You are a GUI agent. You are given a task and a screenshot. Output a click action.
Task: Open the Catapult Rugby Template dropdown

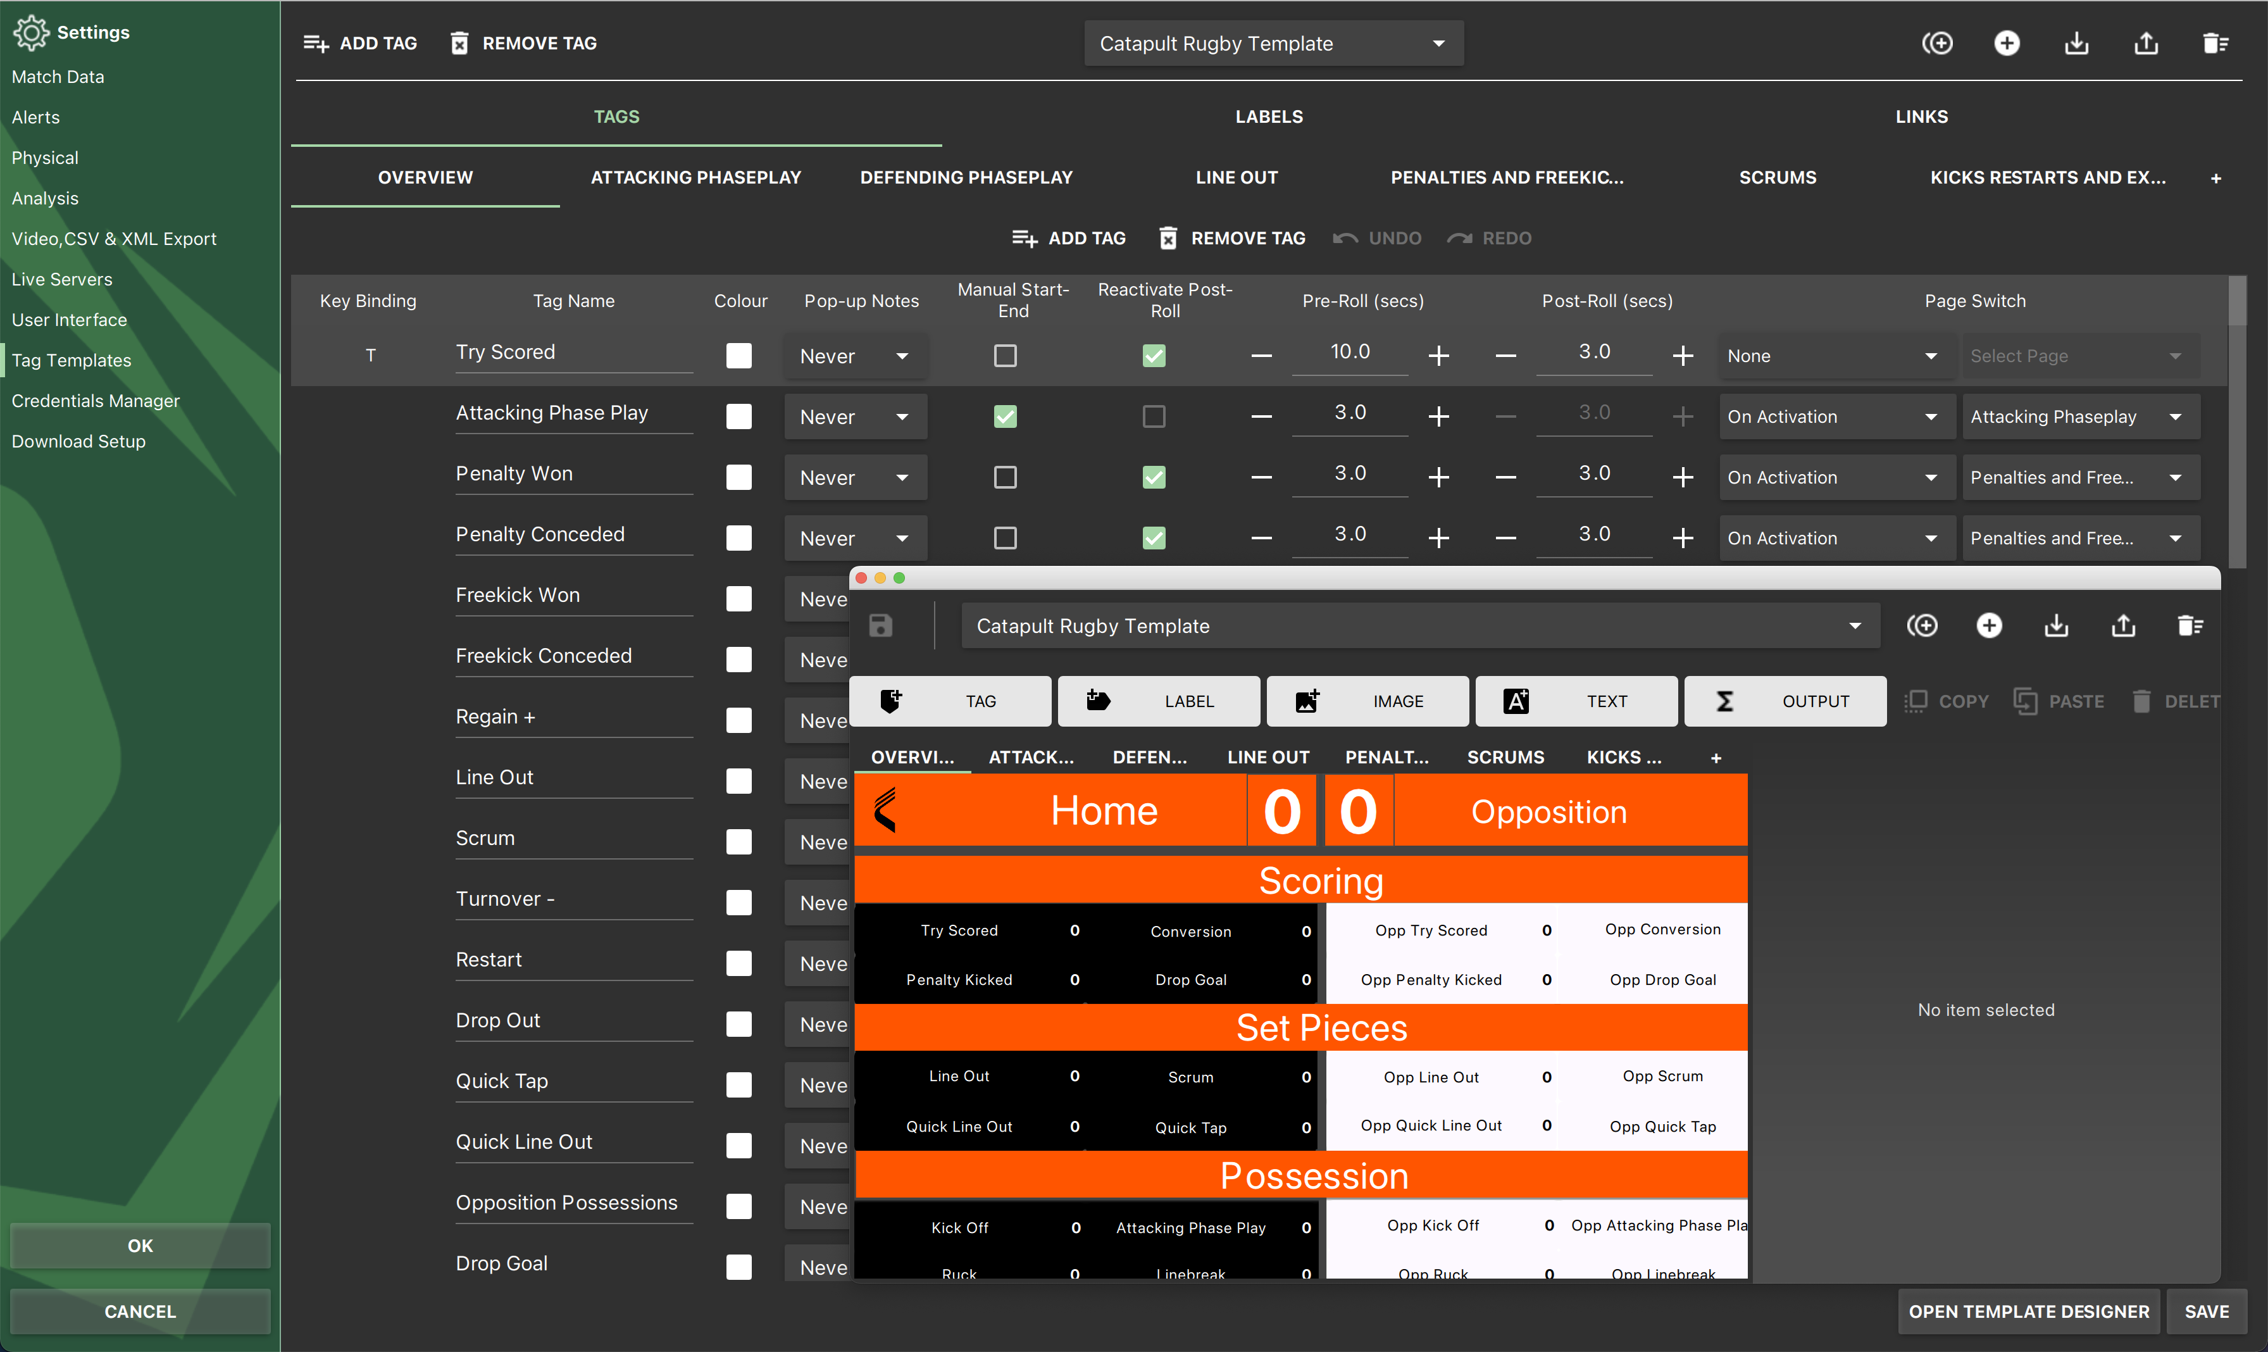(x=1273, y=43)
